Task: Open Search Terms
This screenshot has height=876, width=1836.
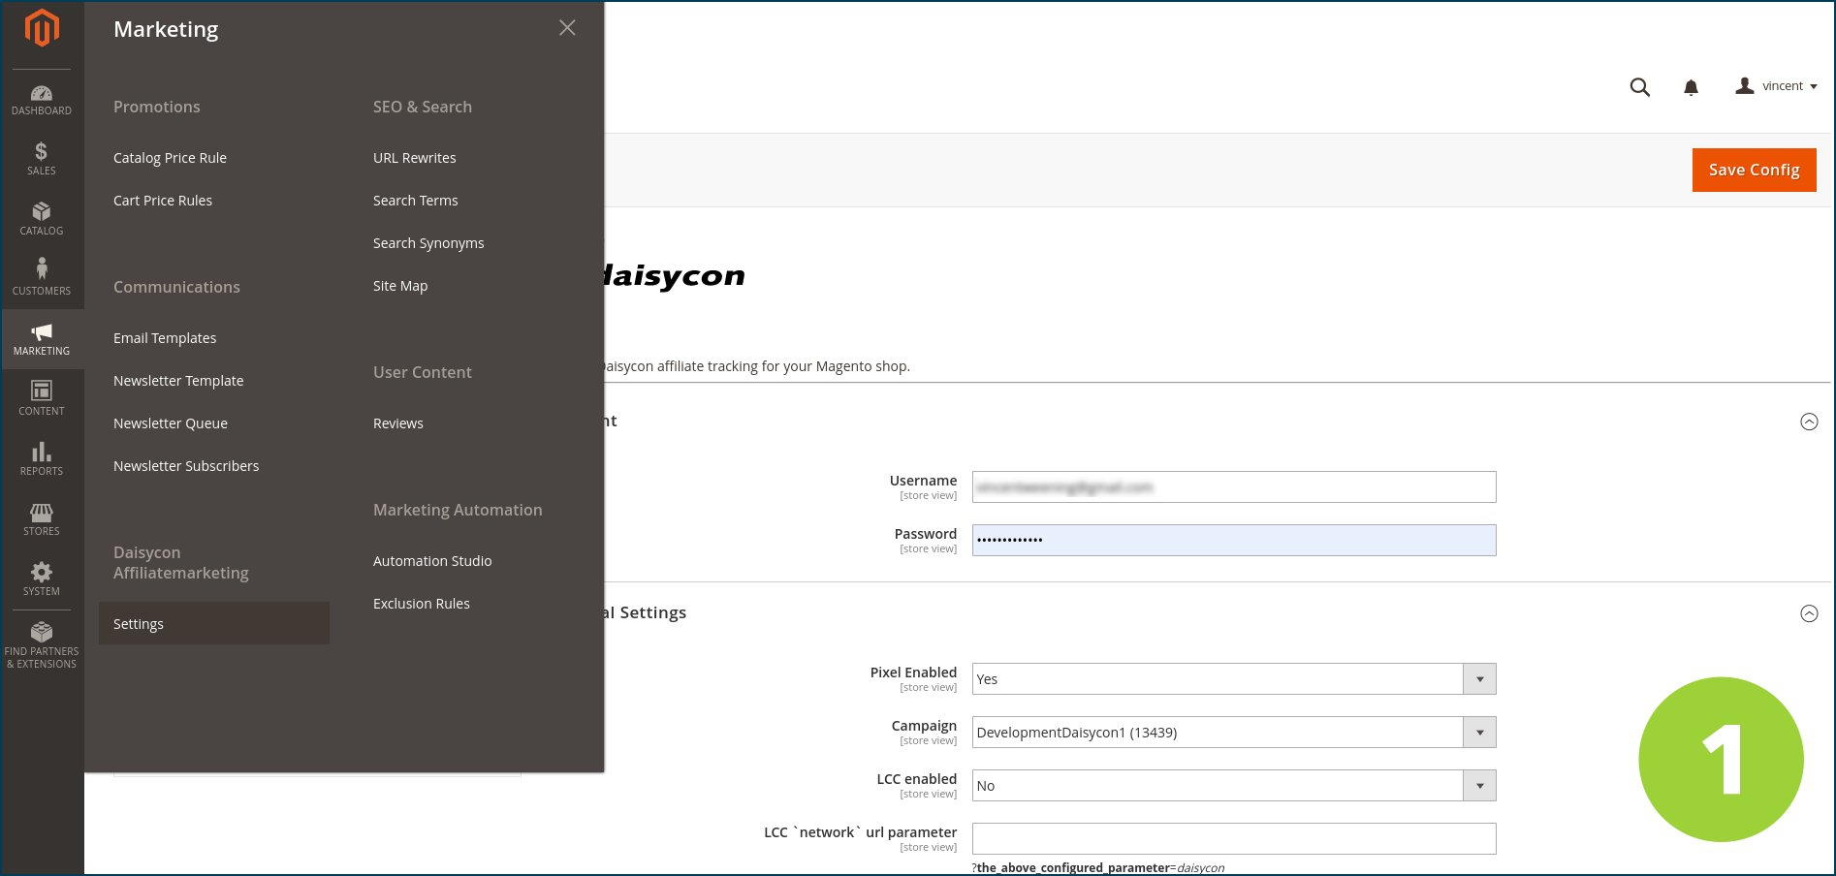Action: point(416,201)
